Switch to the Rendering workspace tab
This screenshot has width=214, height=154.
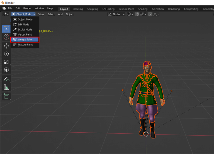tap(174, 9)
